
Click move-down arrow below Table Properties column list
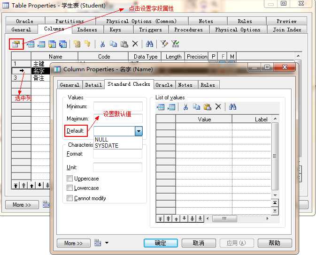(x=39, y=185)
